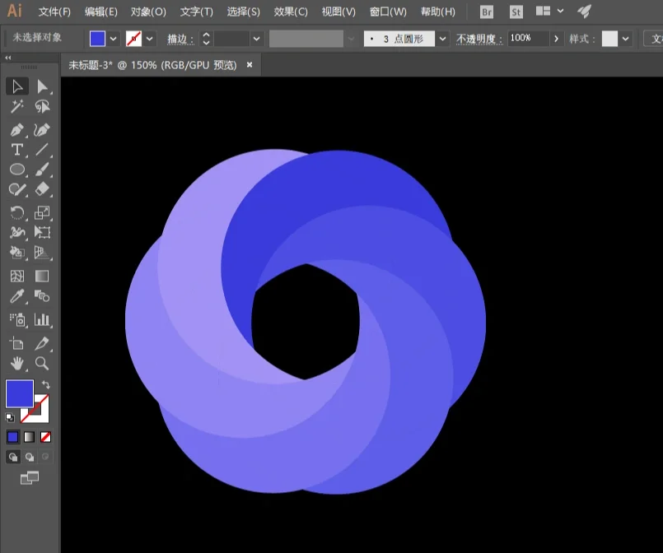The height and width of the screenshot is (553, 663).
Task: Open the 效果(C) menu
Action: click(x=291, y=12)
